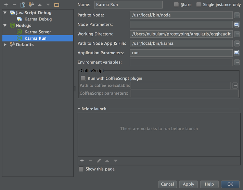Click the Node.js group icon
This screenshot has width=243, height=190.
tap(12, 25)
